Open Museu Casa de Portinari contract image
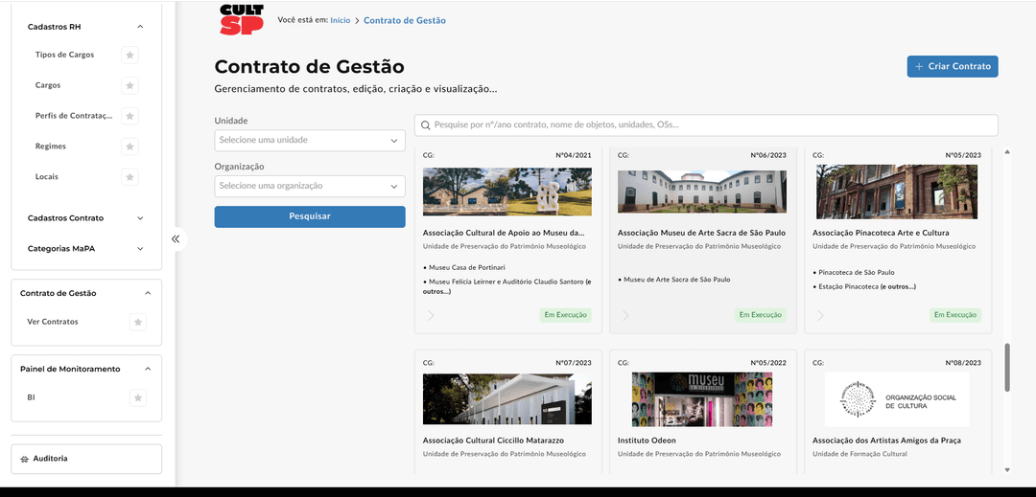The image size is (1036, 497). pyautogui.click(x=507, y=192)
